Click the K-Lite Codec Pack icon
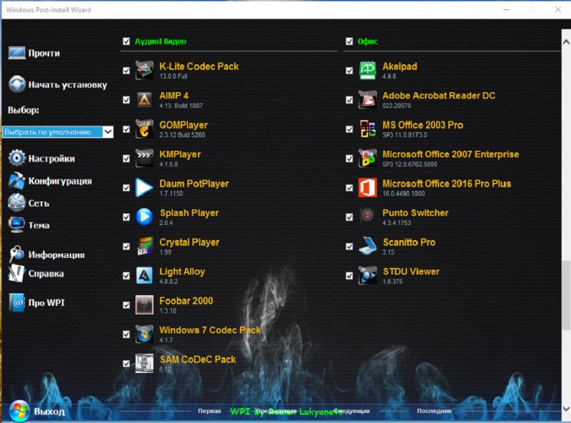This screenshot has height=423, width=571. [144, 70]
